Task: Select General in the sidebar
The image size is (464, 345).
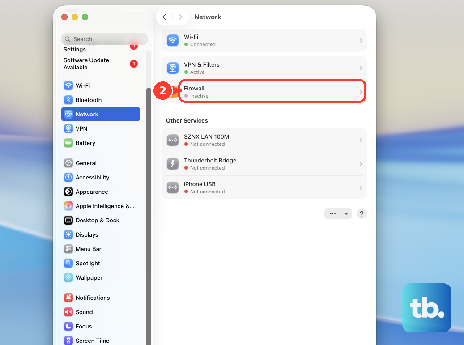Action: point(101,163)
